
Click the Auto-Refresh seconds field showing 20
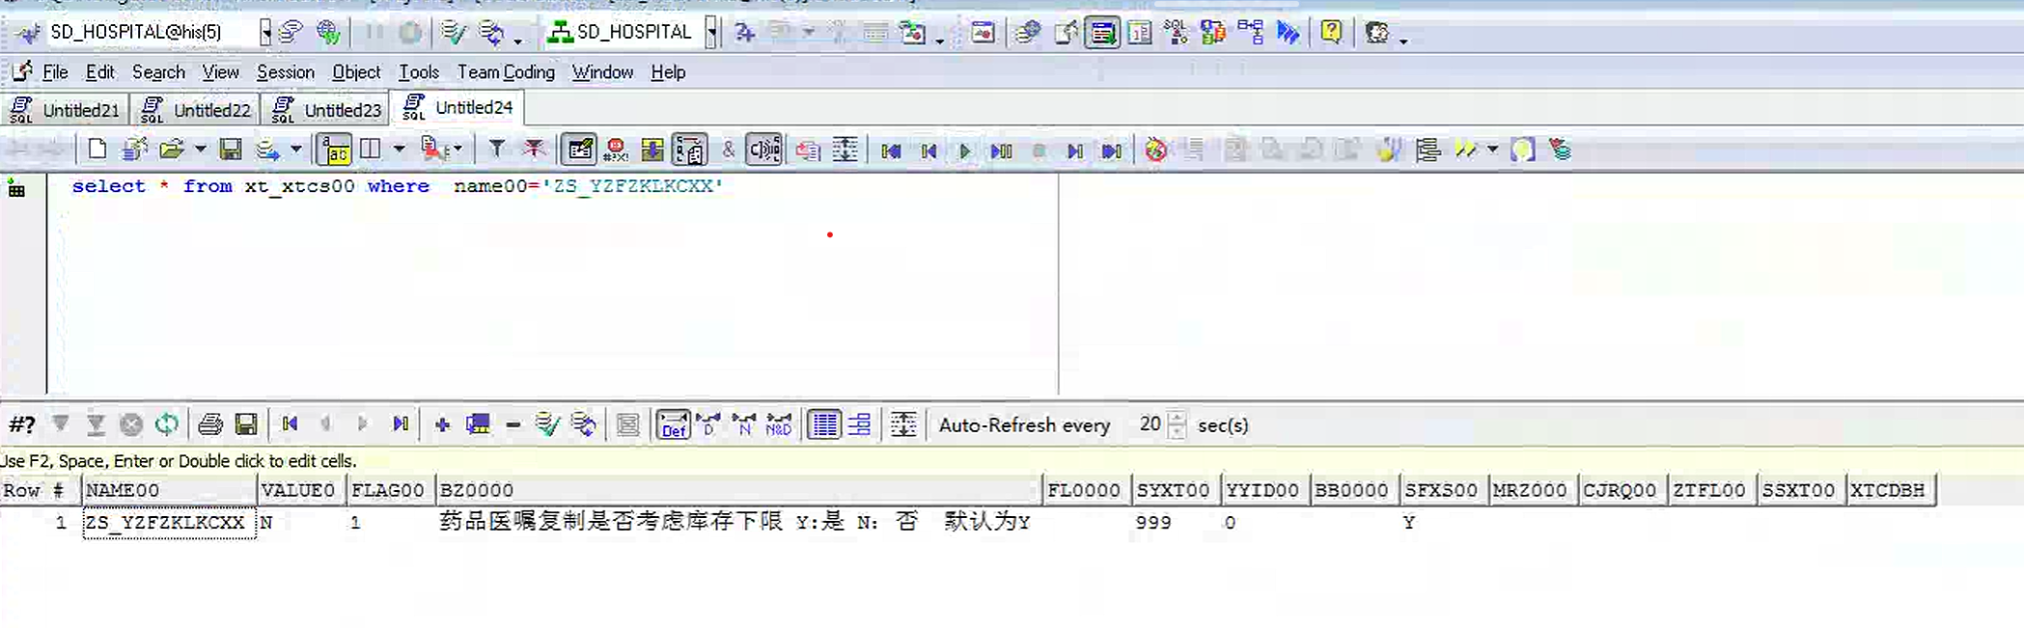click(x=1149, y=424)
